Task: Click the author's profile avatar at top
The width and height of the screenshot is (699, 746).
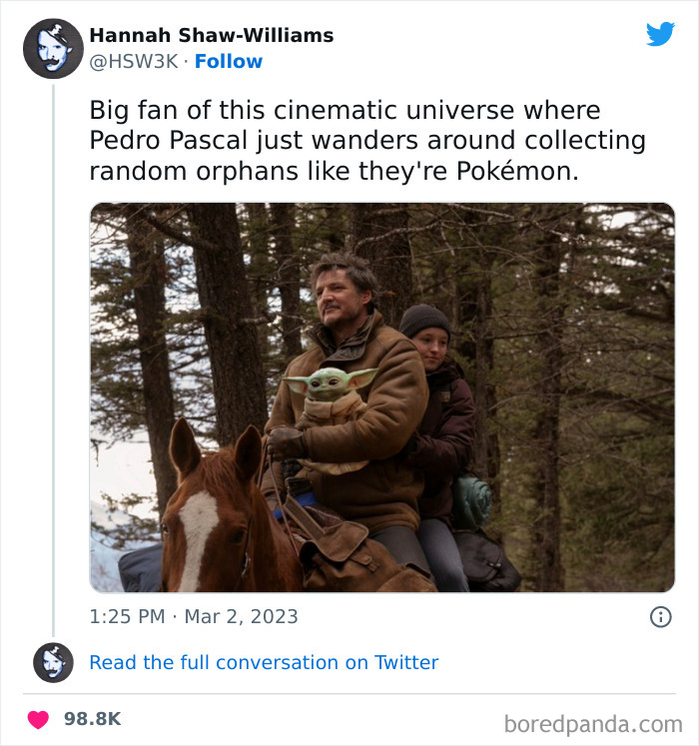Action: [53, 48]
